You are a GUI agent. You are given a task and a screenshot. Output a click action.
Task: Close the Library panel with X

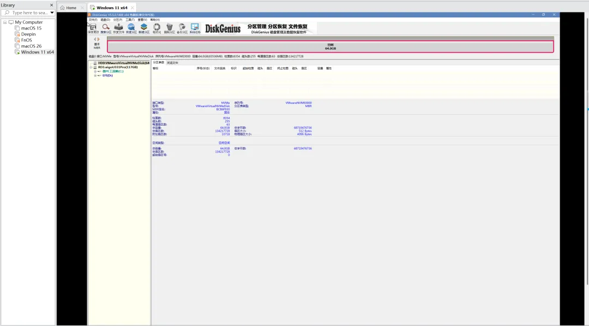(x=51, y=5)
